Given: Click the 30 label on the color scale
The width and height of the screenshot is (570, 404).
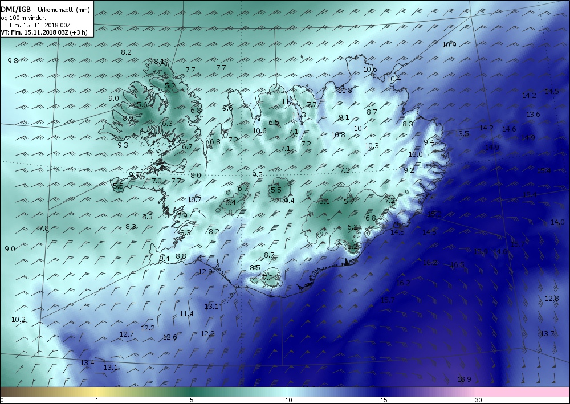Looking at the screenshot, I should [479, 401].
